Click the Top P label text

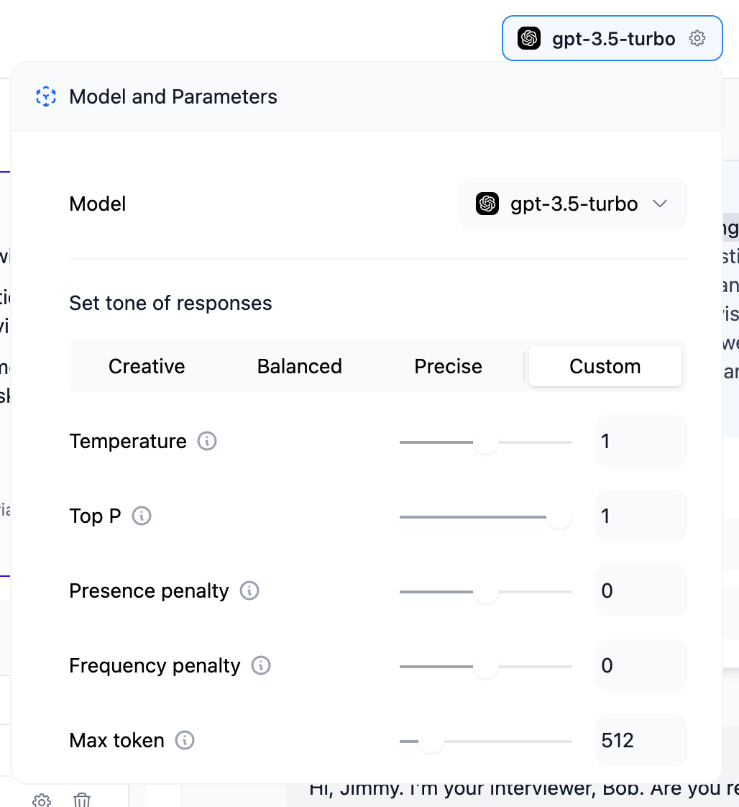pyautogui.click(x=95, y=516)
